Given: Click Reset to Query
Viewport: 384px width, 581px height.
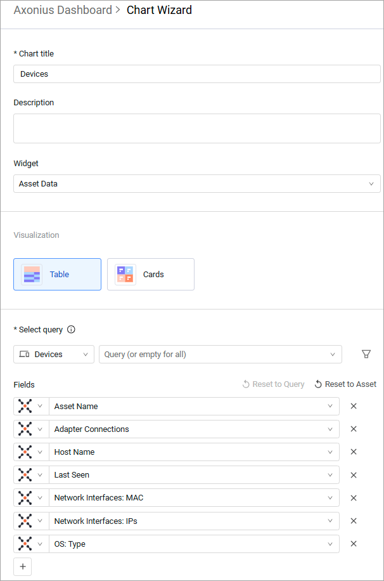Looking at the screenshot, I should 273,384.
